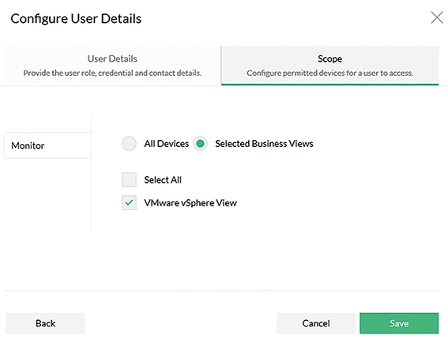
Task: Click the permitted devices description under Scope
Action: pyautogui.click(x=329, y=74)
